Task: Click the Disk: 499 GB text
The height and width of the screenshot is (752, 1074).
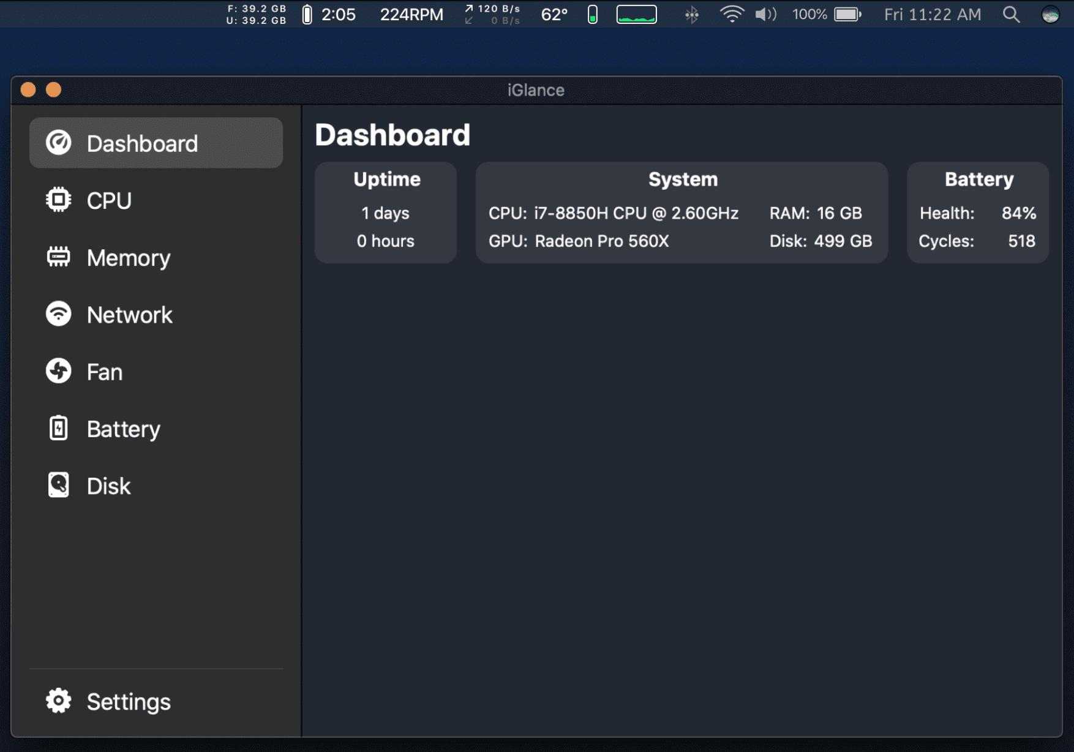Action: 821,241
